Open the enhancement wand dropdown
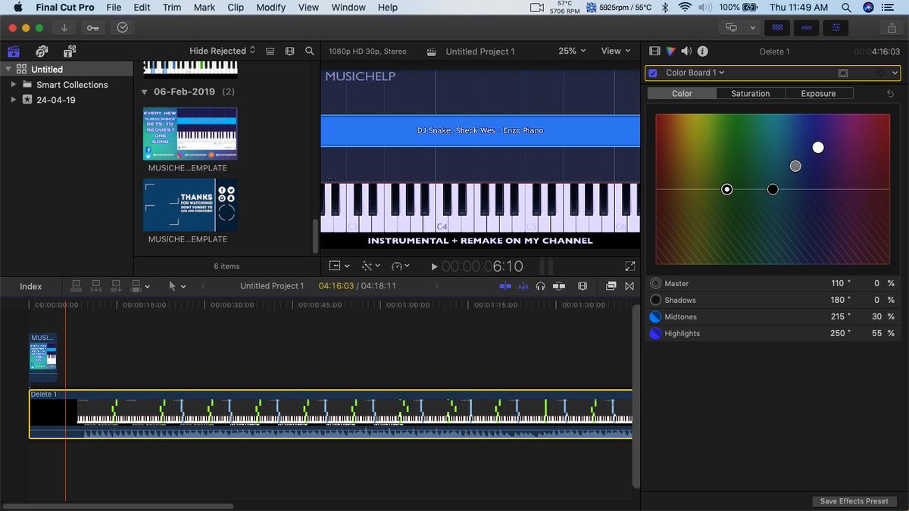 click(370, 266)
